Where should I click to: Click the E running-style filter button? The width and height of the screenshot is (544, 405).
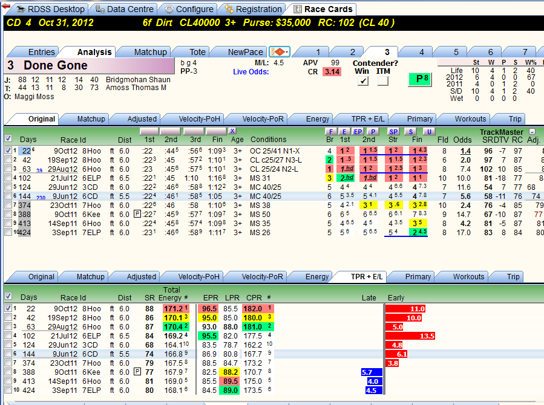(344, 132)
